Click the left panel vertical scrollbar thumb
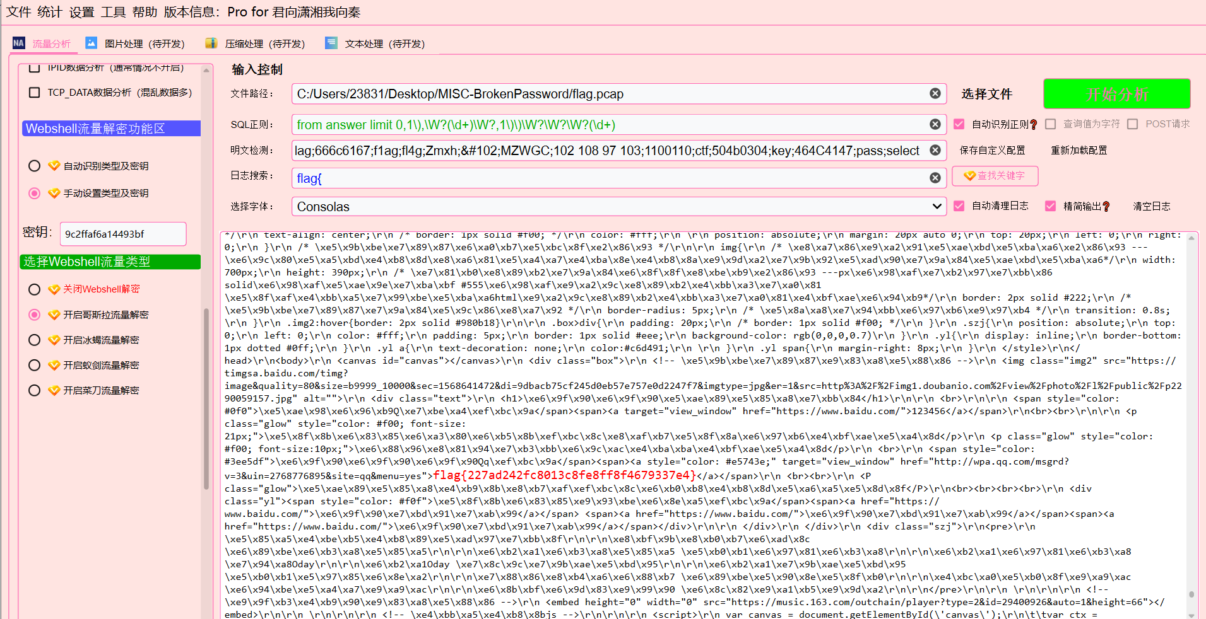 (206, 398)
